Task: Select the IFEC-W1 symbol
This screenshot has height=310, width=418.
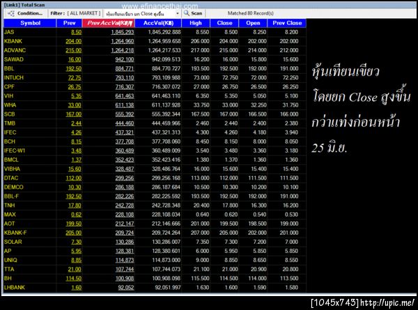Action: click(x=15, y=150)
